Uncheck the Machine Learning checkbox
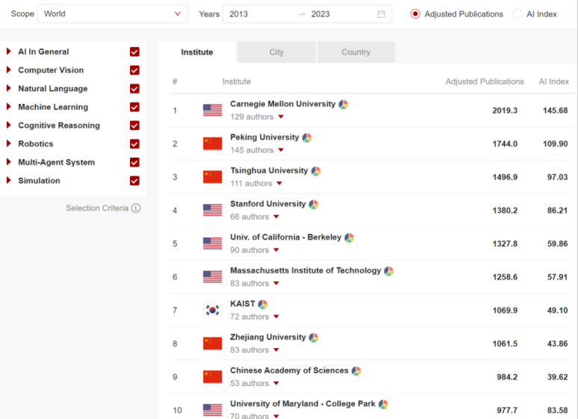This screenshot has height=419, width=578. pos(134,107)
